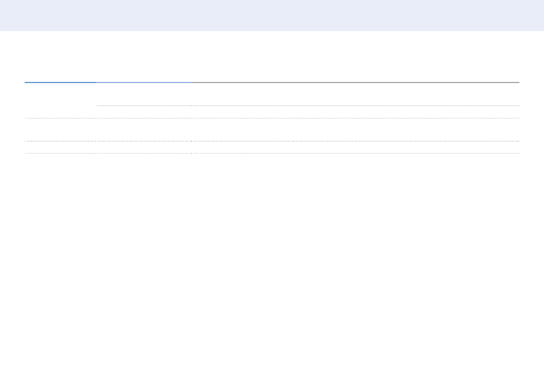Click the light blue banner at top
The width and height of the screenshot is (544, 385).
coord(272,15)
